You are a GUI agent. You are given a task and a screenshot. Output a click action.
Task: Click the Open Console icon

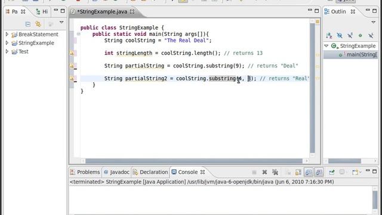(355, 173)
